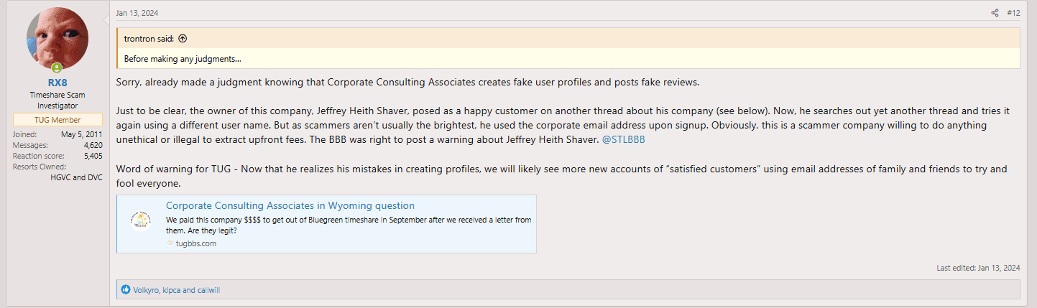The image size is (1037, 308).
Task: Open RX8's profile avatar picture
Action: (57, 39)
